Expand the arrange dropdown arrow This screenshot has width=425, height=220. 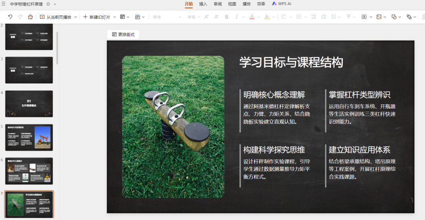click(415, 17)
